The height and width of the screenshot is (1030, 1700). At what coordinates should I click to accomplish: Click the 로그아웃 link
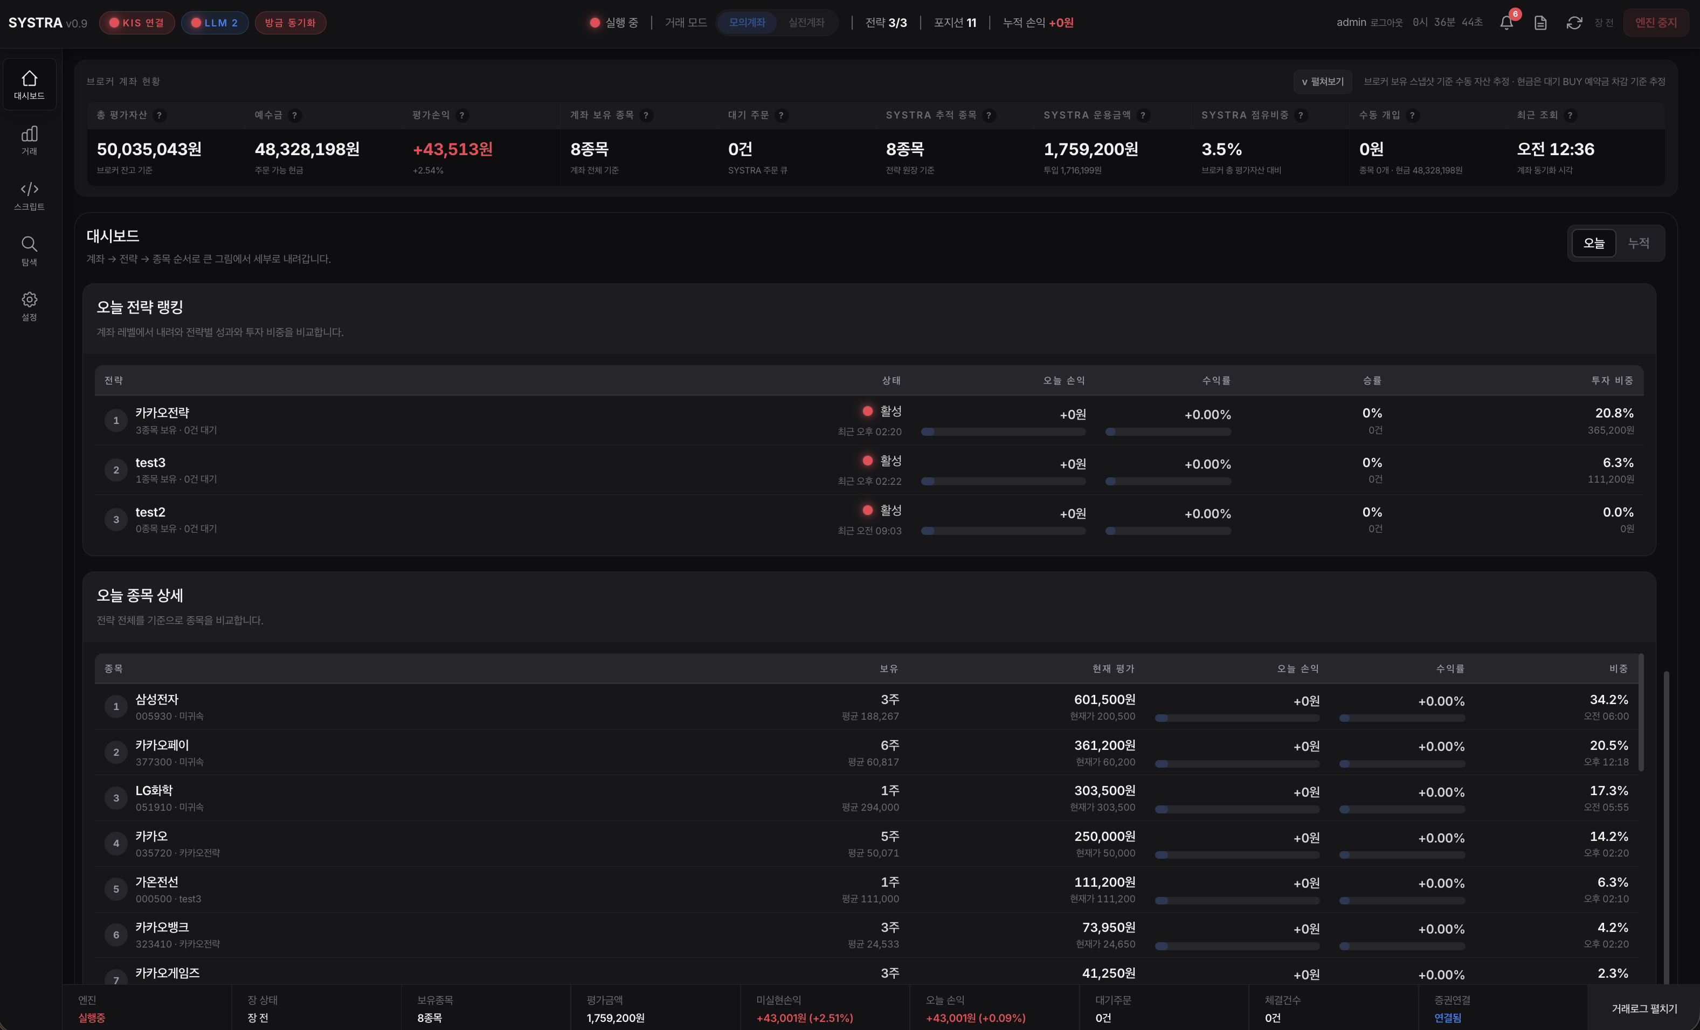click(x=1386, y=23)
